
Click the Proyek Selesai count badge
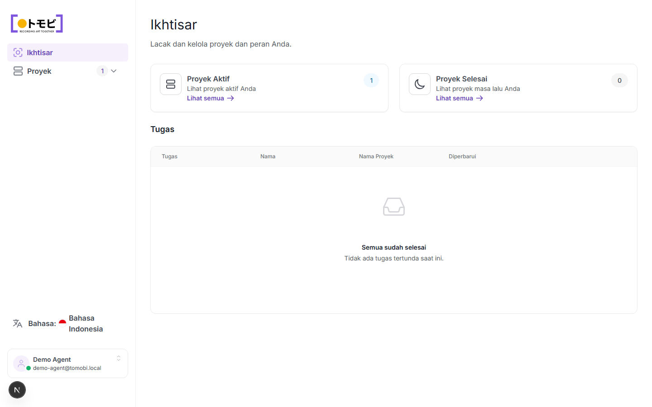(619, 80)
